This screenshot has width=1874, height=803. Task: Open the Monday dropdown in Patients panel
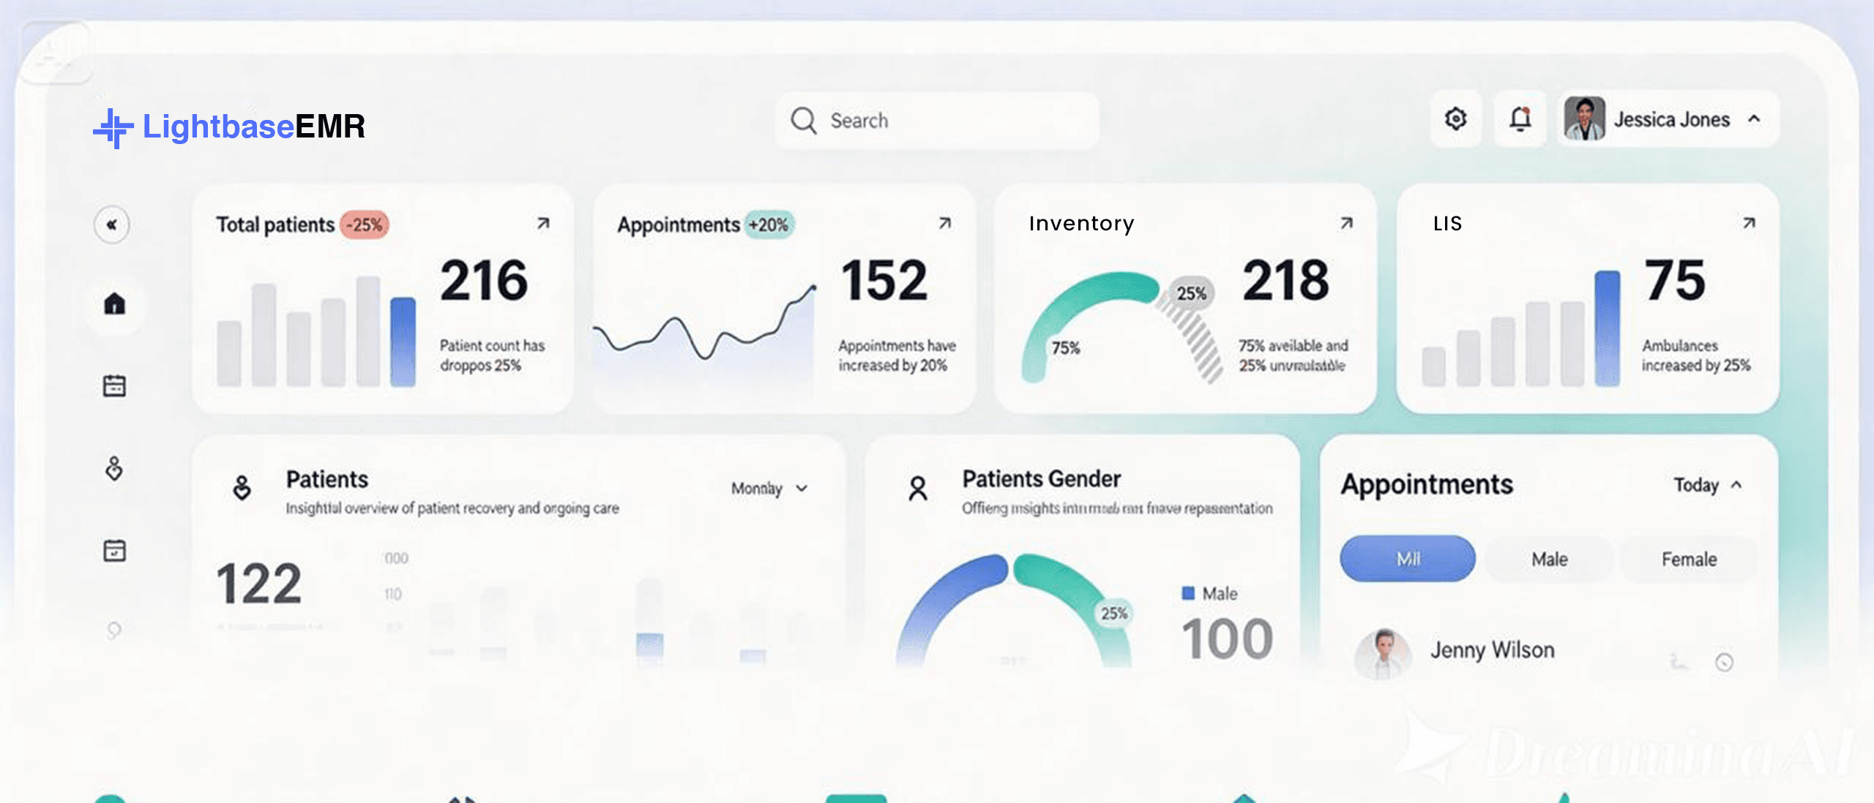[x=768, y=489]
